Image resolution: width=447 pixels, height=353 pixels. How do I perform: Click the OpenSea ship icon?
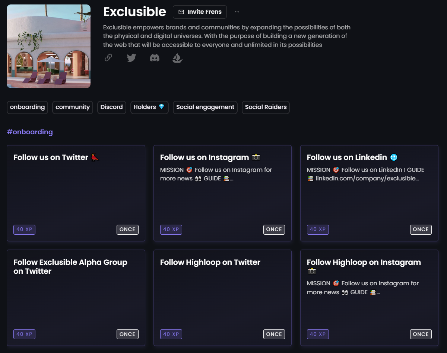click(x=177, y=58)
